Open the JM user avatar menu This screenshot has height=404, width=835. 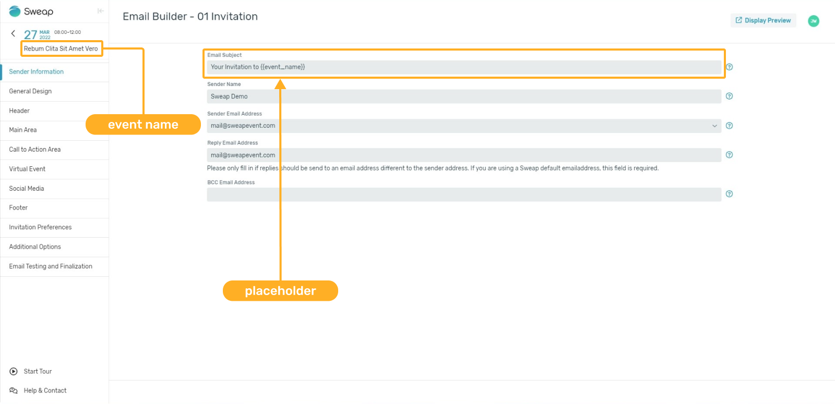pos(813,21)
